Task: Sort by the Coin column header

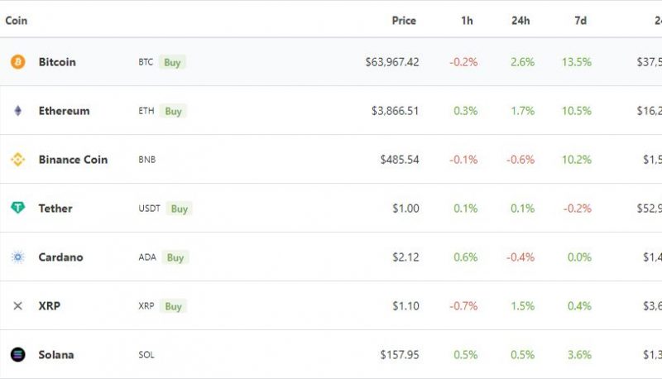Action: tap(16, 20)
